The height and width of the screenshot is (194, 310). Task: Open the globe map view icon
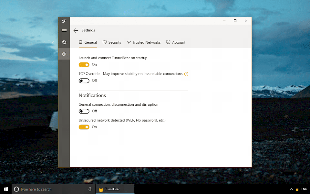click(x=64, y=42)
